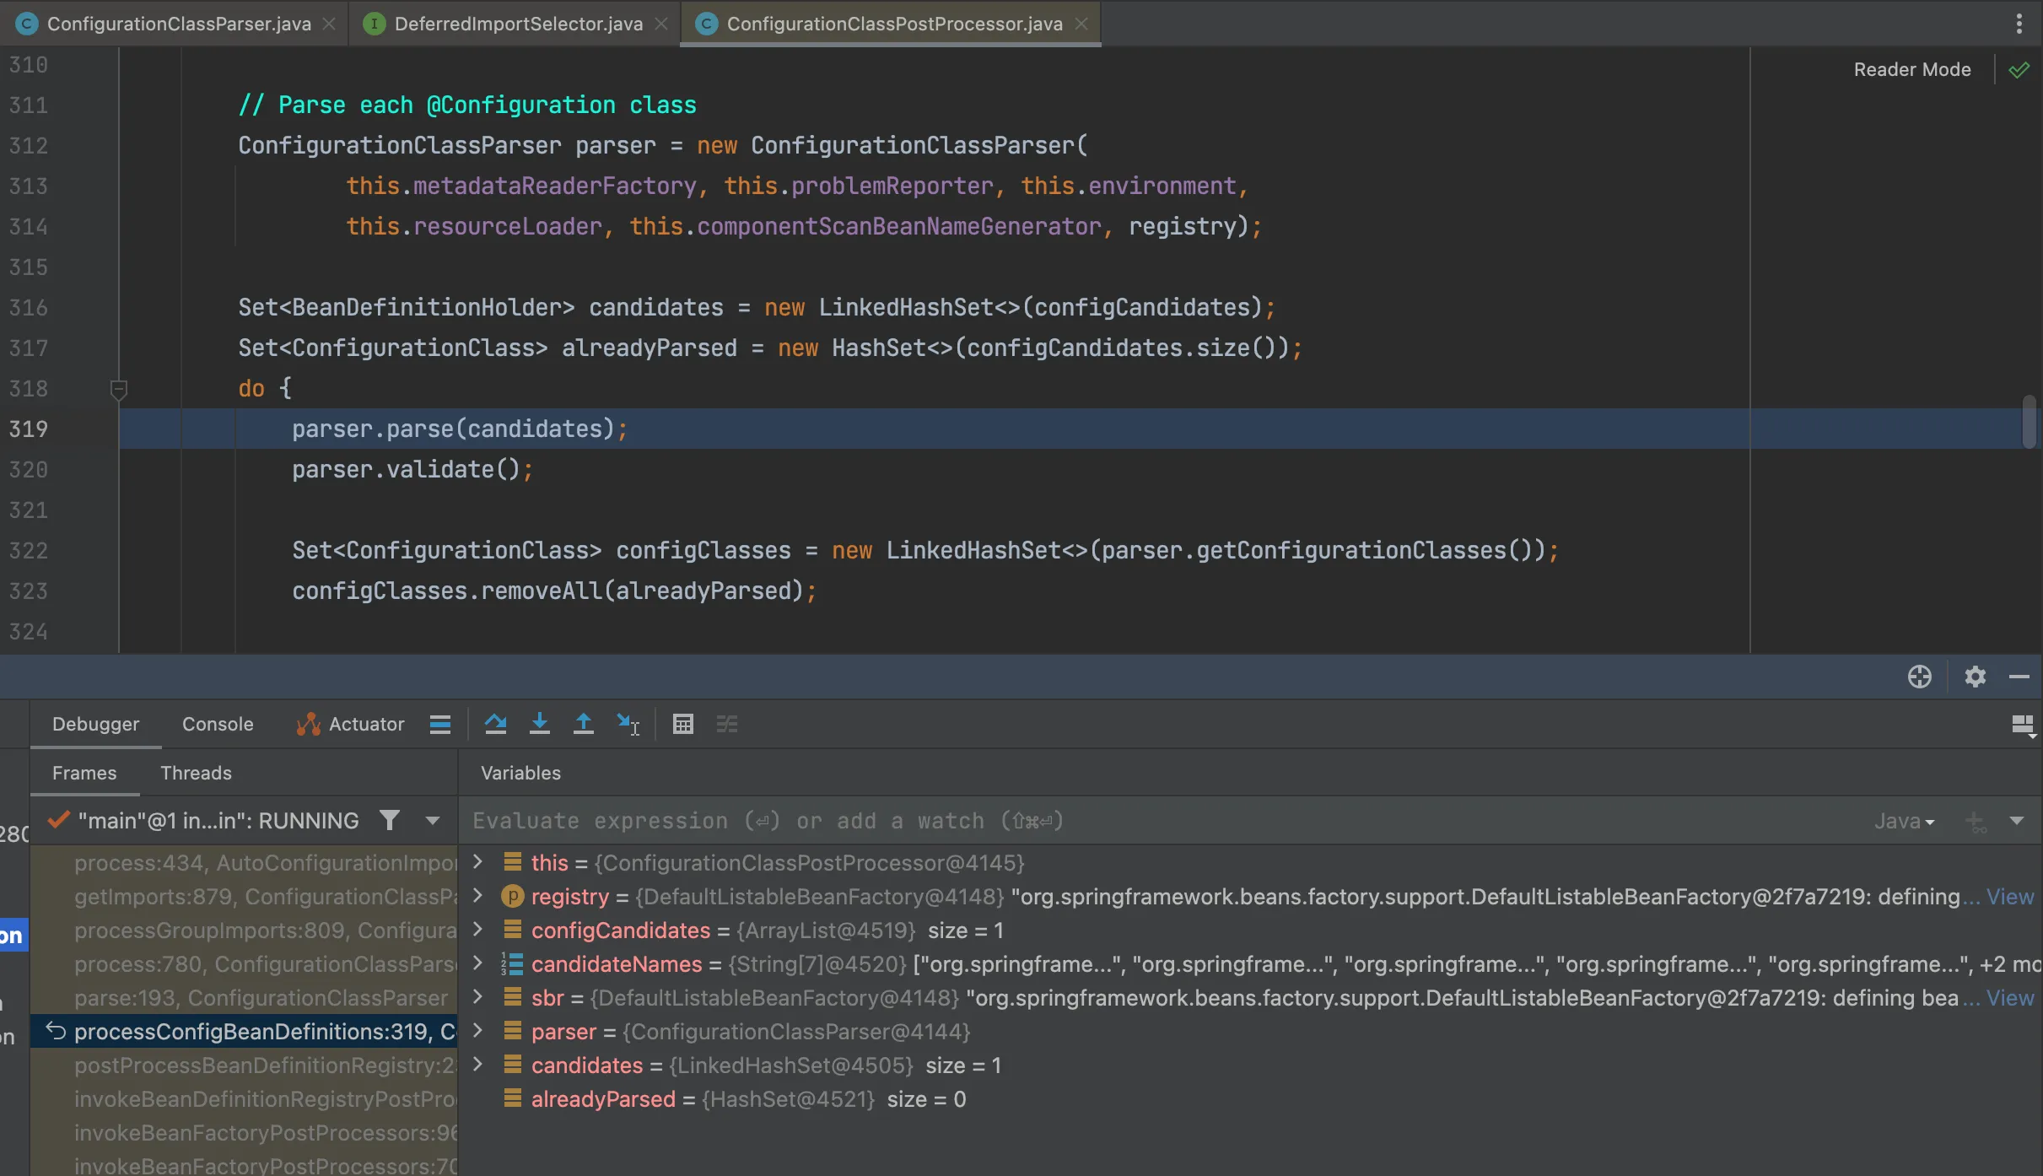
Task: Open the Evaluate Expression calculator icon
Action: [x=682, y=724]
